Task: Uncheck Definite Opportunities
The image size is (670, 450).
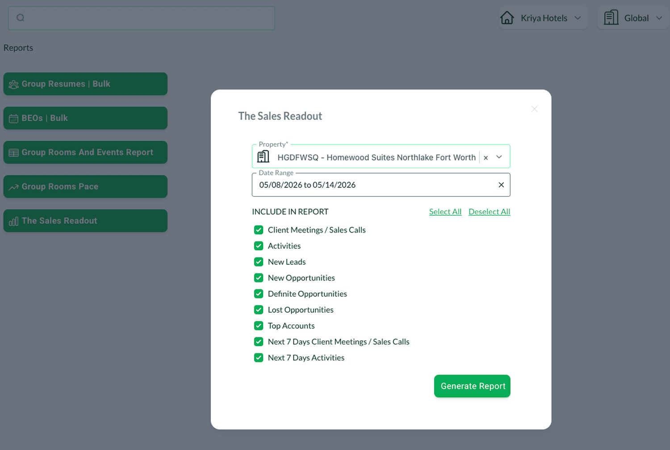Action: click(x=259, y=294)
